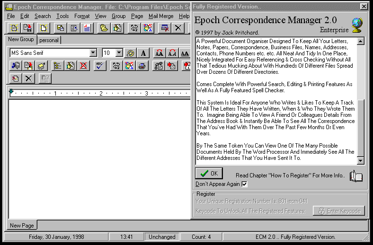The image size is (373, 245).
Task: Click the '13:41' time in status bar
Action: (x=126, y=237)
